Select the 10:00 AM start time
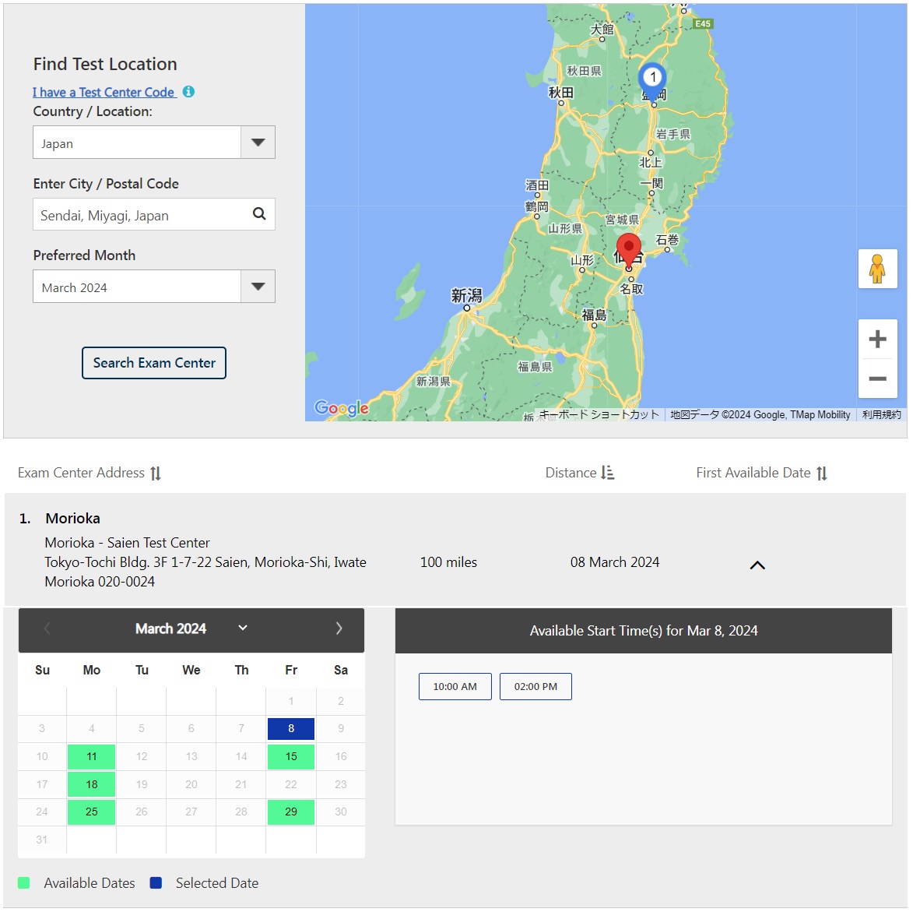 point(455,687)
